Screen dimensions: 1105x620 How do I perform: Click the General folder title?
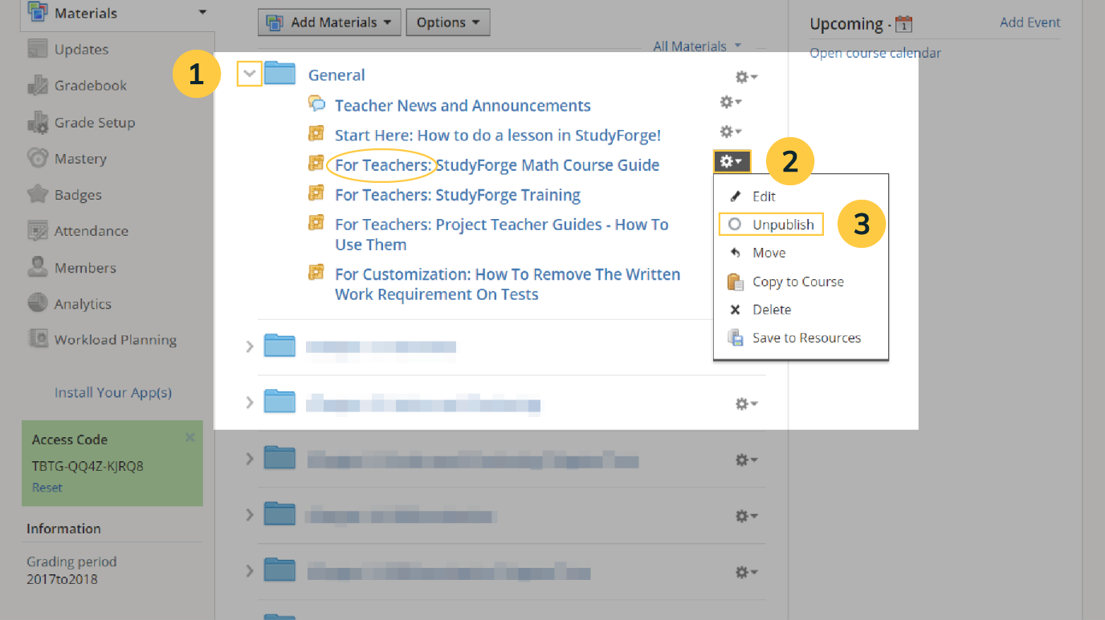click(x=336, y=75)
